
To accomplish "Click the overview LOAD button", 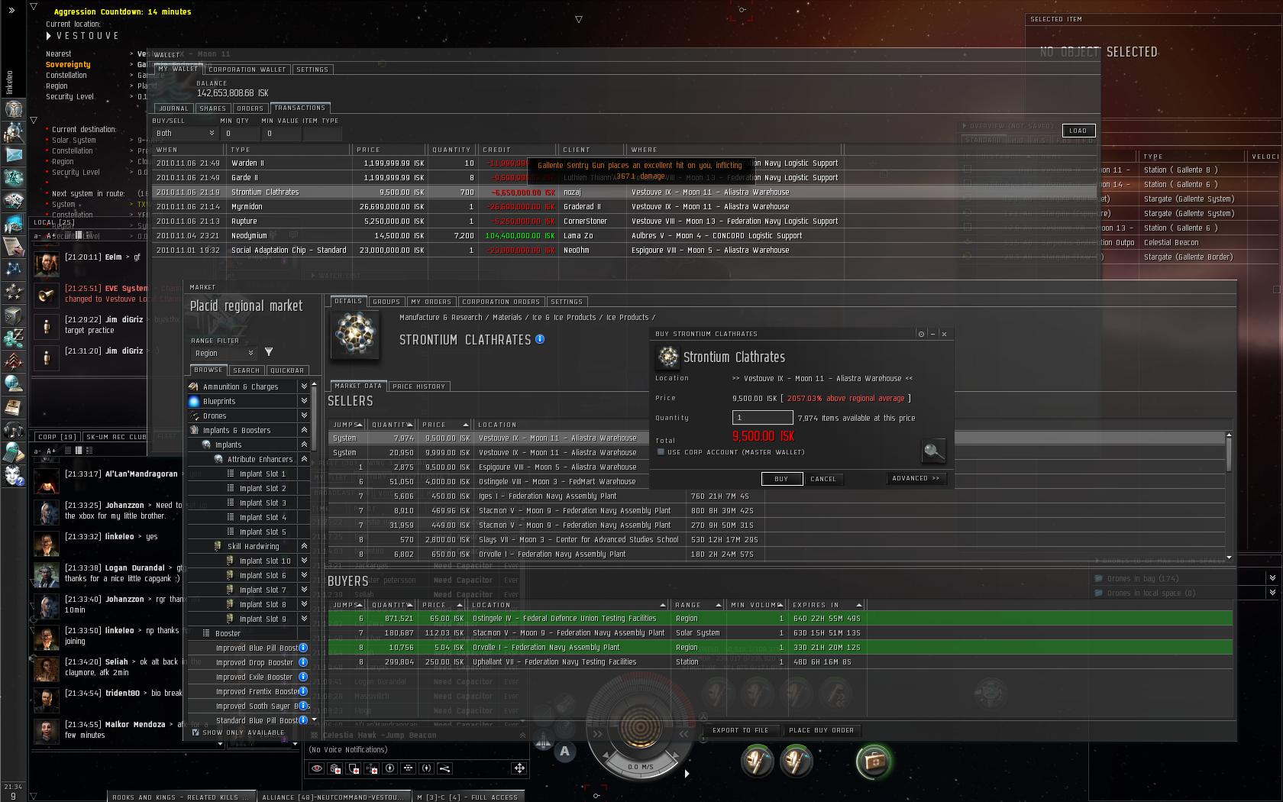I will (1078, 131).
